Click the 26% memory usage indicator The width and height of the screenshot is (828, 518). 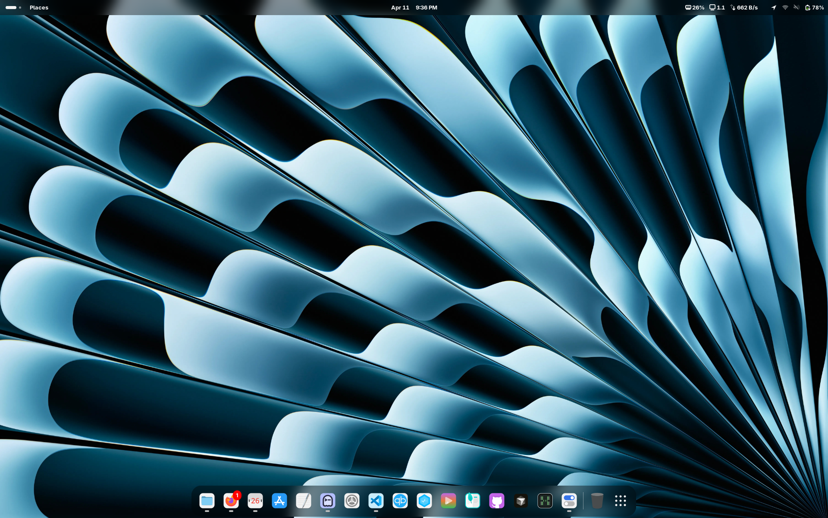pos(695,7)
